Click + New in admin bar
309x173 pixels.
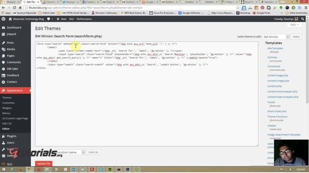tap(61, 19)
